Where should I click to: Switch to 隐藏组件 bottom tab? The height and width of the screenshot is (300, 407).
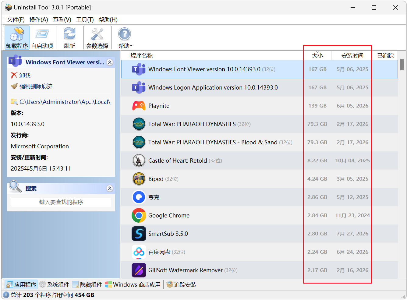tap(87, 284)
